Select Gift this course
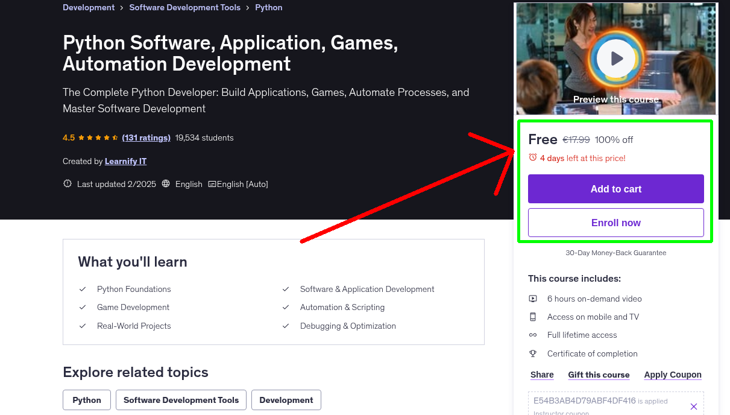Image resolution: width=730 pixels, height=415 pixels. [599, 375]
